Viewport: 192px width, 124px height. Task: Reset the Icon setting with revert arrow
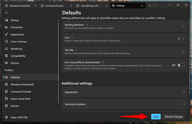[72, 37]
